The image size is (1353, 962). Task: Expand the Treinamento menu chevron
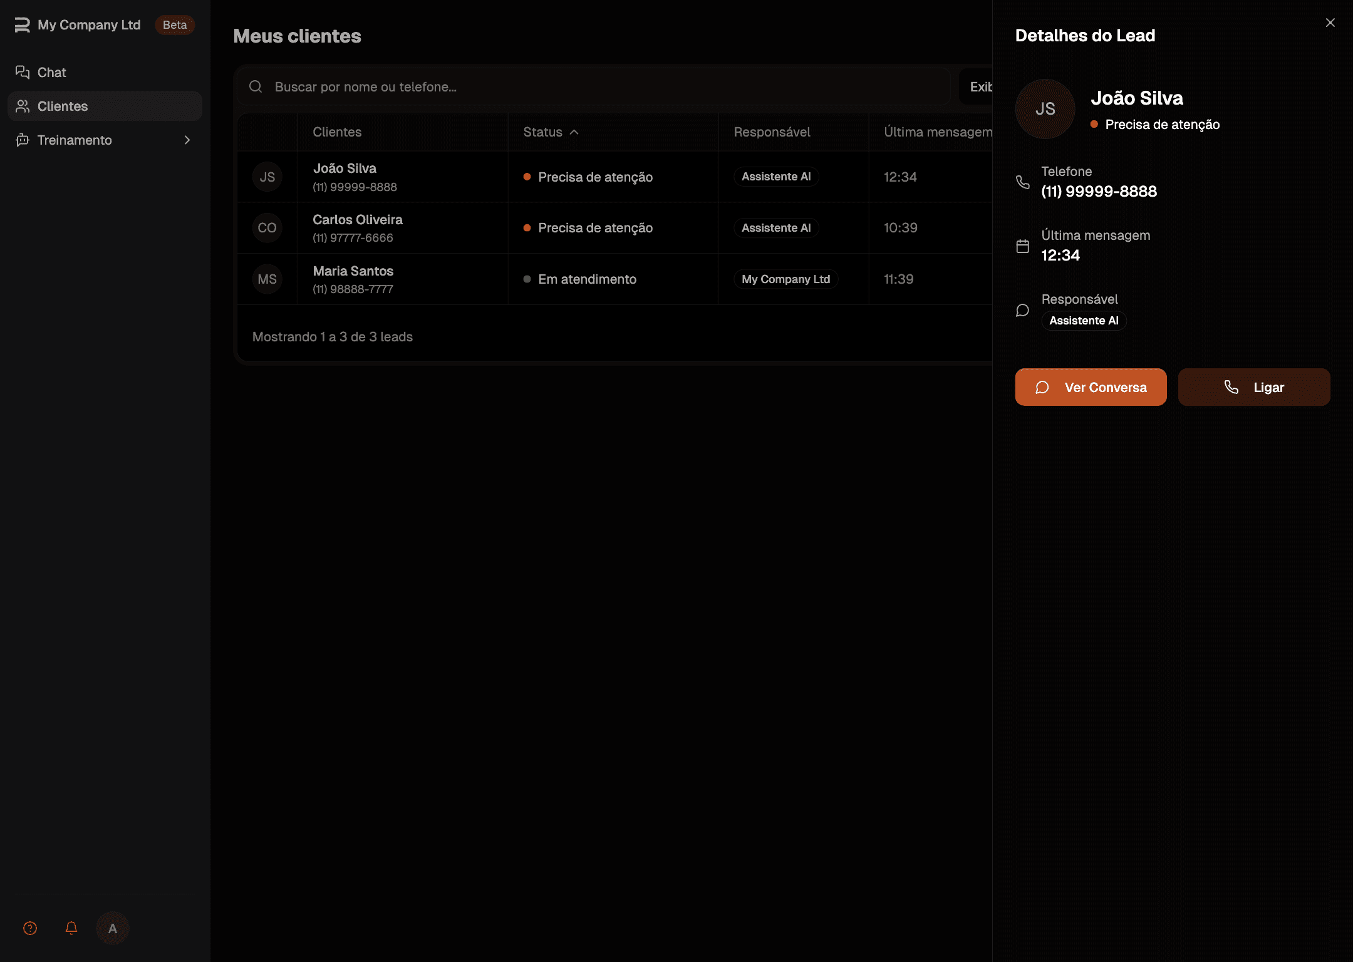point(187,140)
